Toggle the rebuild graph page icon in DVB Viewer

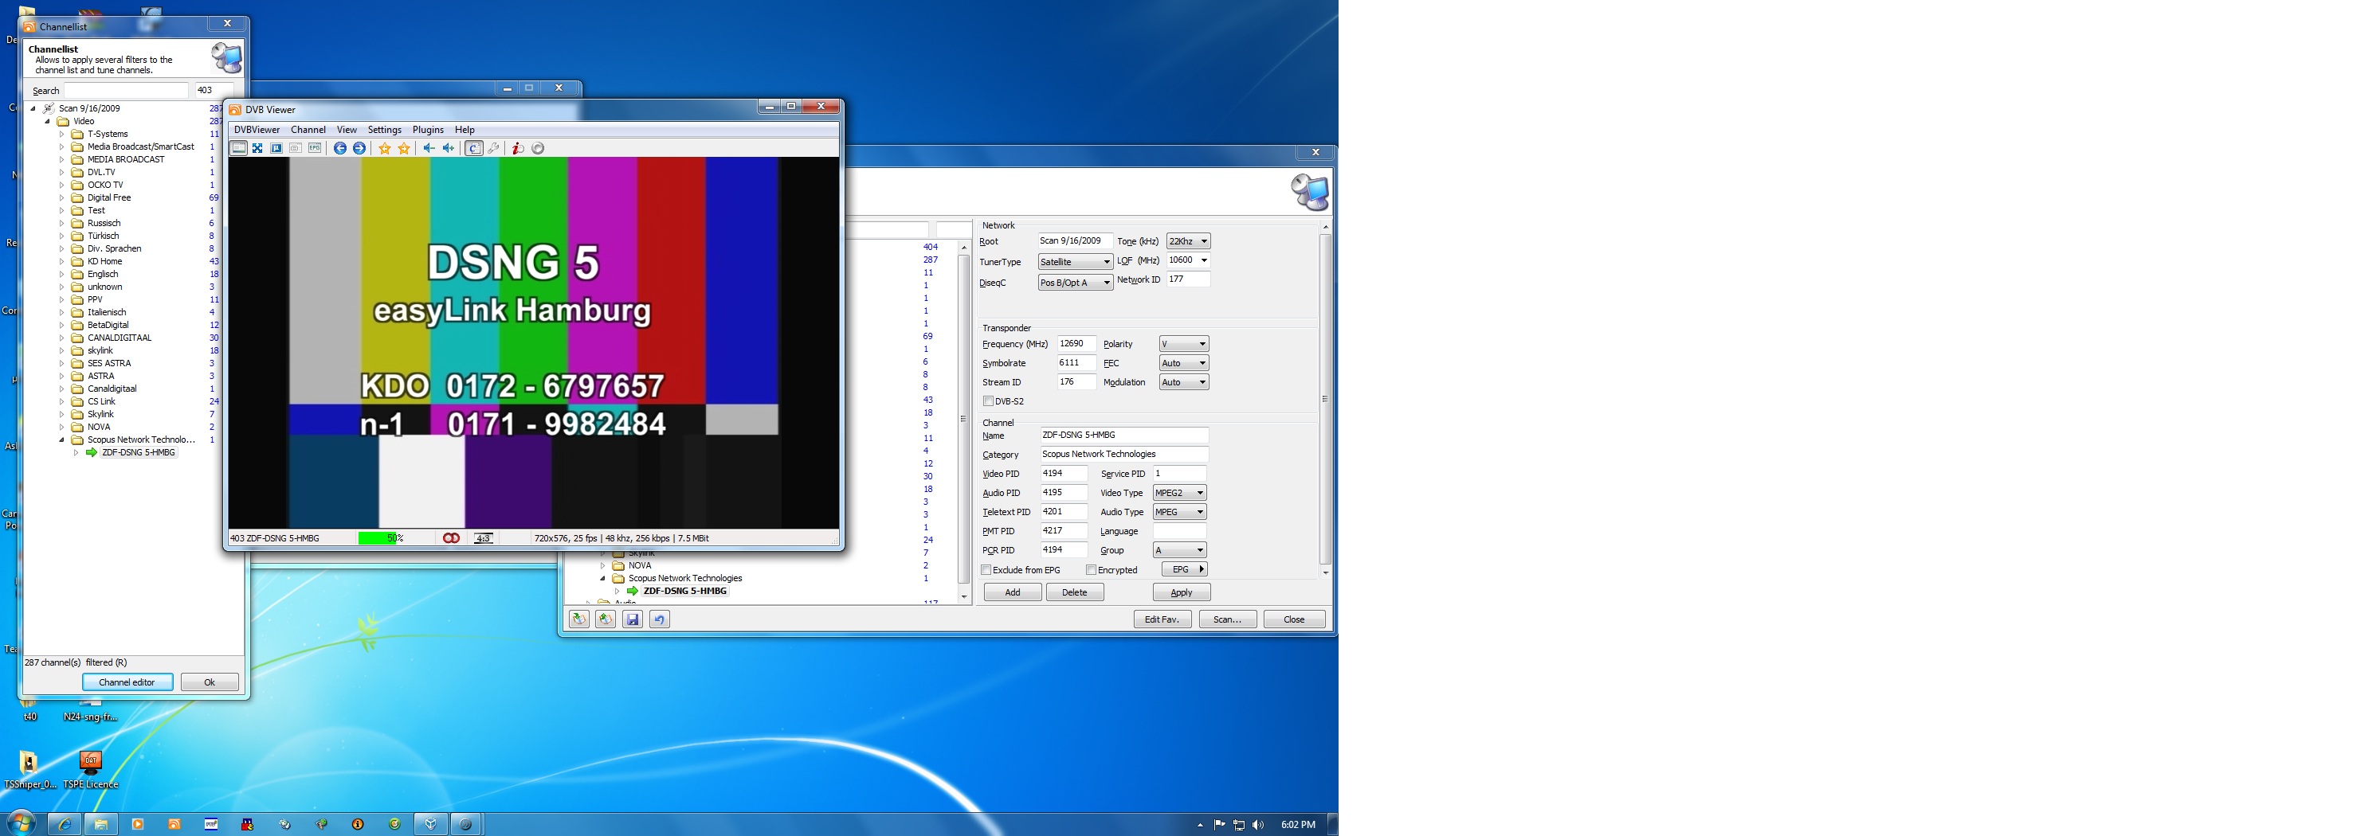(x=473, y=148)
